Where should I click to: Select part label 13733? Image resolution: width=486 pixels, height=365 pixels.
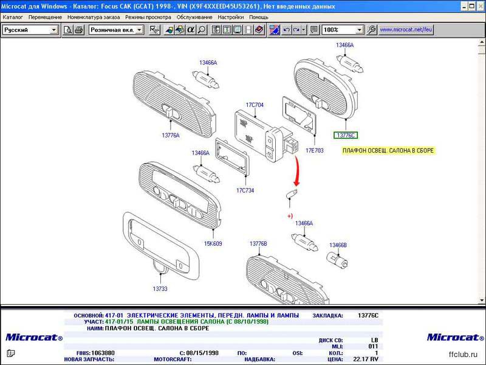click(160, 288)
